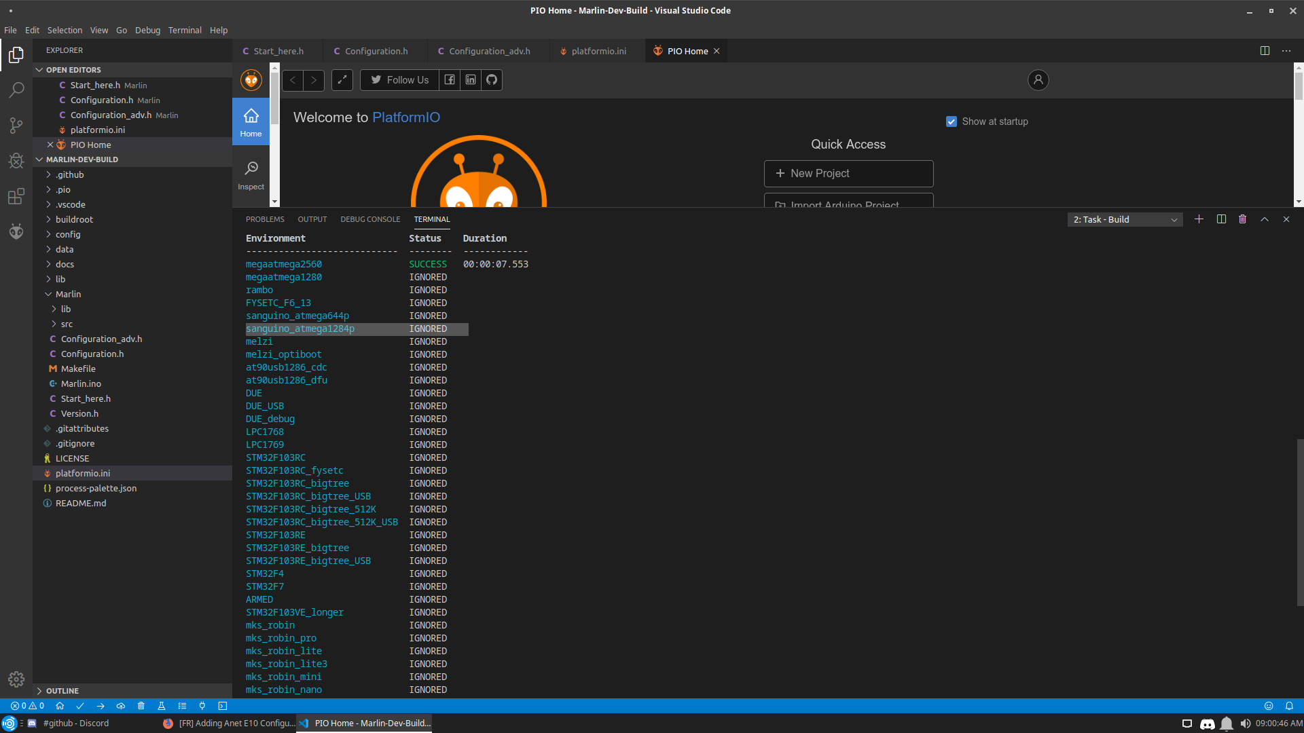Open the Terminal menu
The width and height of the screenshot is (1304, 733).
185,31
